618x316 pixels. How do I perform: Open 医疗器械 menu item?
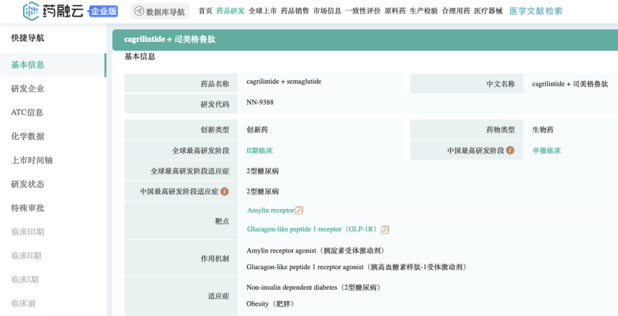488,11
